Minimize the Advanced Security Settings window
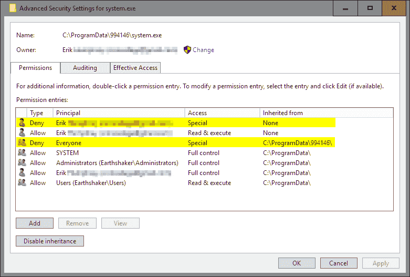This screenshot has width=410, height=277. click(345, 8)
